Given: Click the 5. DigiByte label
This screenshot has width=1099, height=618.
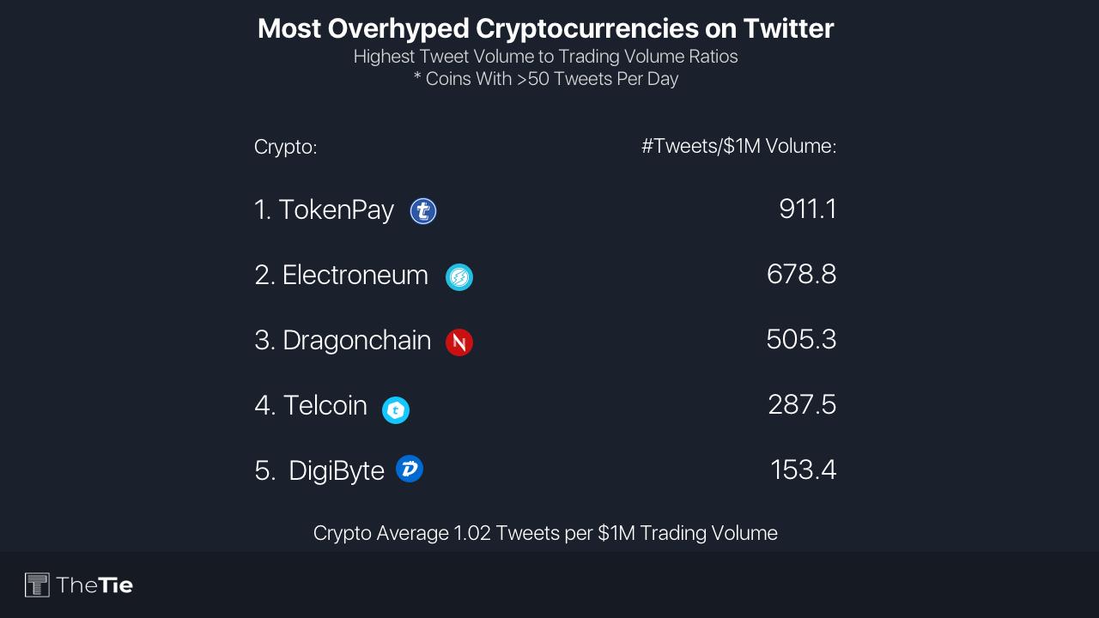Looking at the screenshot, I should click(x=319, y=471).
